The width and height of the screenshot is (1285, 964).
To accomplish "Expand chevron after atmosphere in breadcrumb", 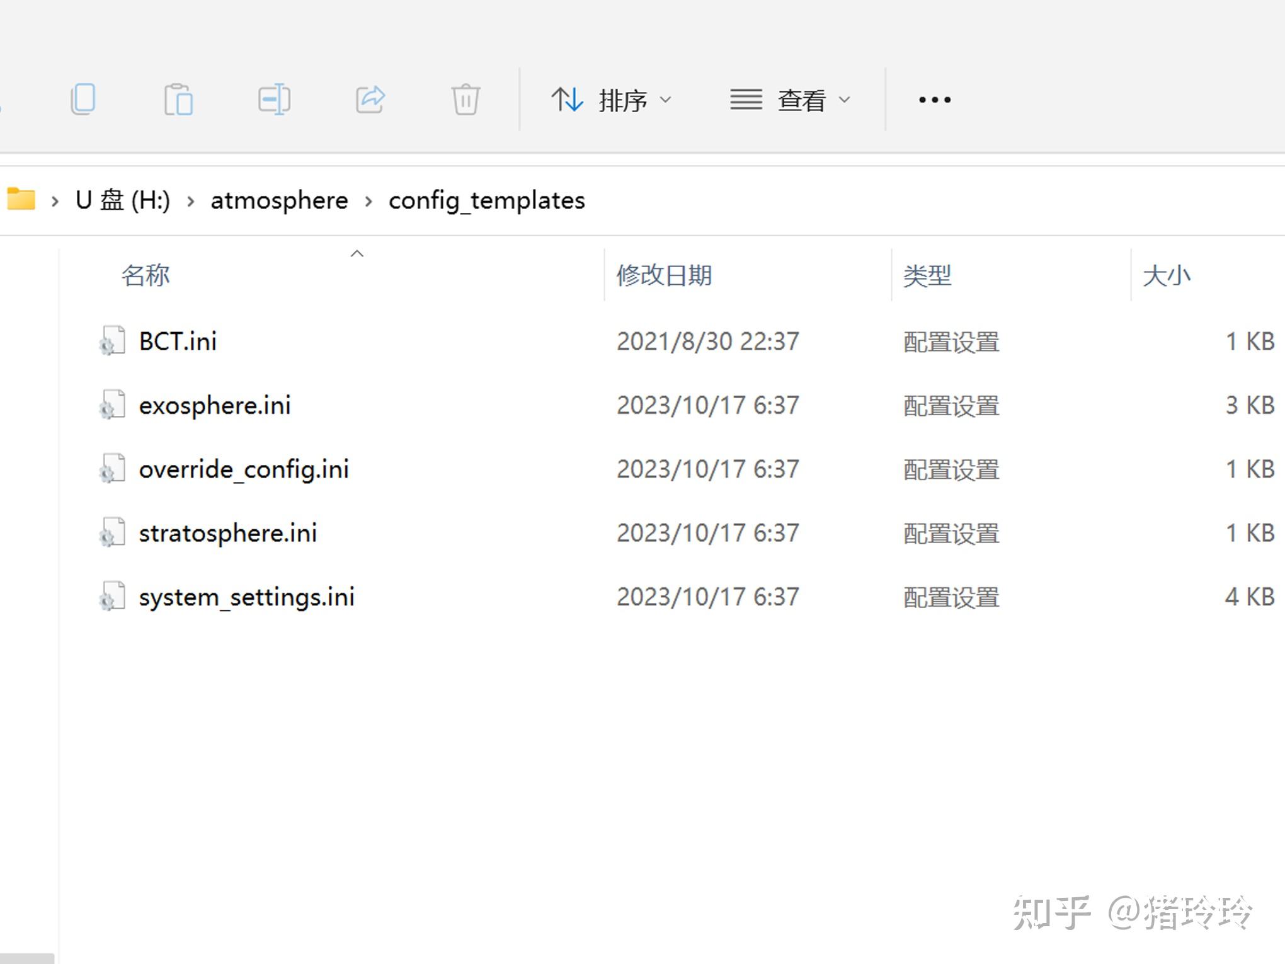I will pyautogui.click(x=368, y=201).
